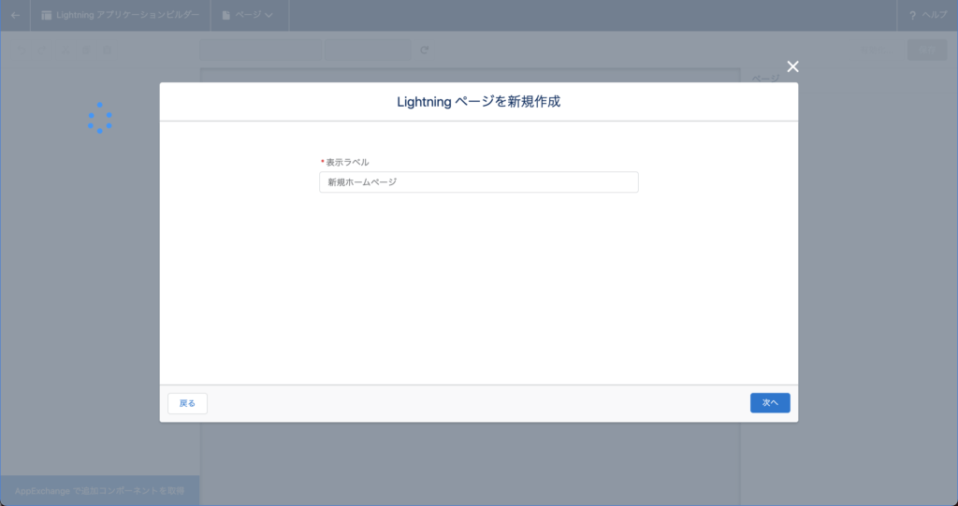The height and width of the screenshot is (506, 958).
Task: Click the dimmed redo icon in builder toolbar
Action: pos(42,51)
